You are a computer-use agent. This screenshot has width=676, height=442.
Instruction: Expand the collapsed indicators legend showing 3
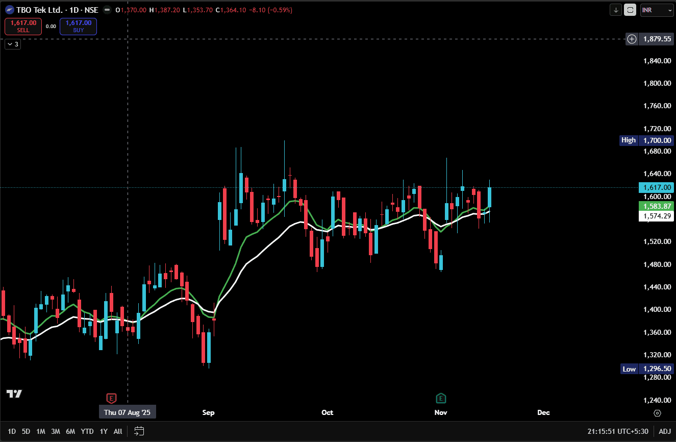coord(12,44)
